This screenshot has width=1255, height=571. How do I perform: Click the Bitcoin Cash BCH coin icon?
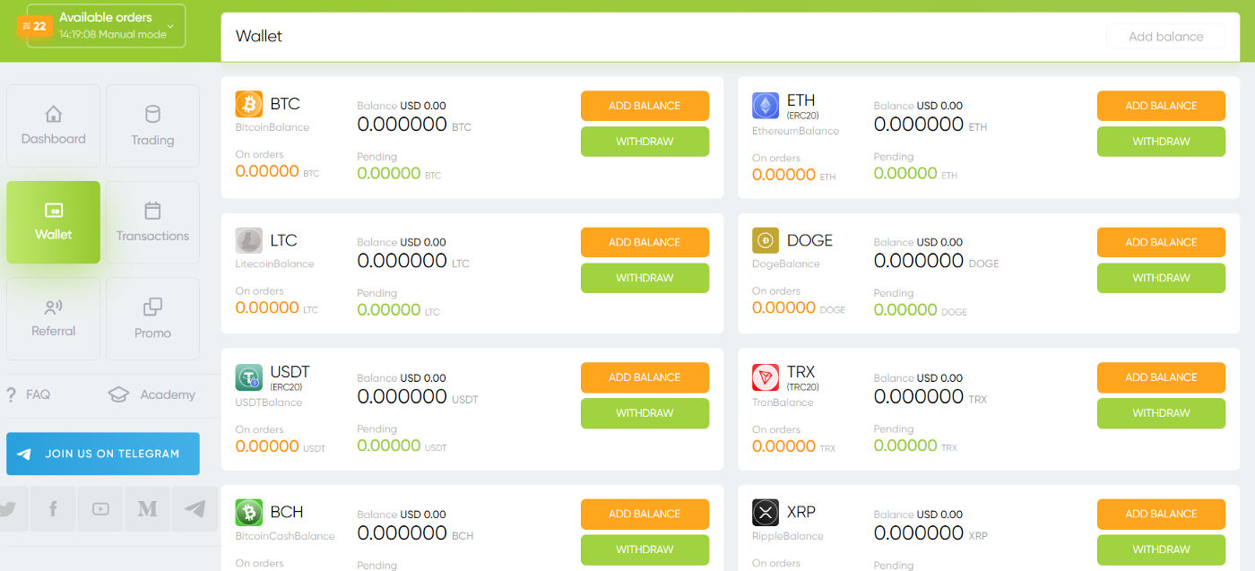pos(249,513)
